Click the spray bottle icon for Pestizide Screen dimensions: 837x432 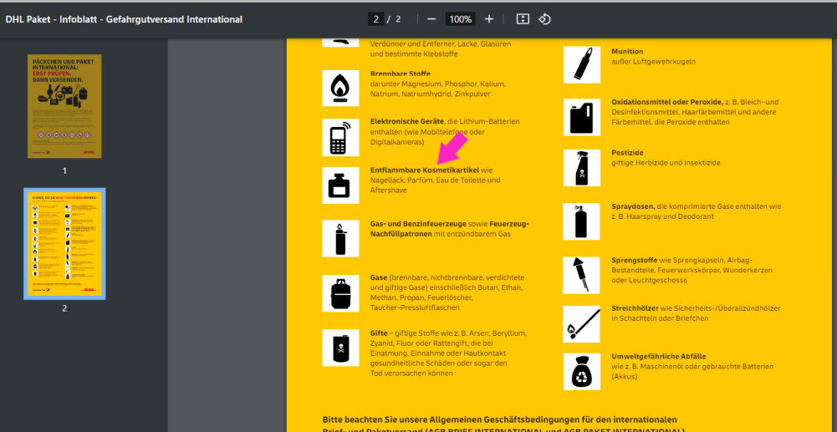click(582, 167)
